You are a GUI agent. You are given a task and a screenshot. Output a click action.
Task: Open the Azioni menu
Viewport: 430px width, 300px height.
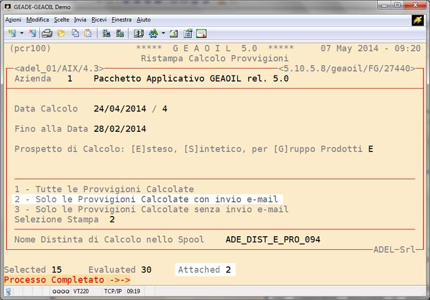click(x=13, y=20)
